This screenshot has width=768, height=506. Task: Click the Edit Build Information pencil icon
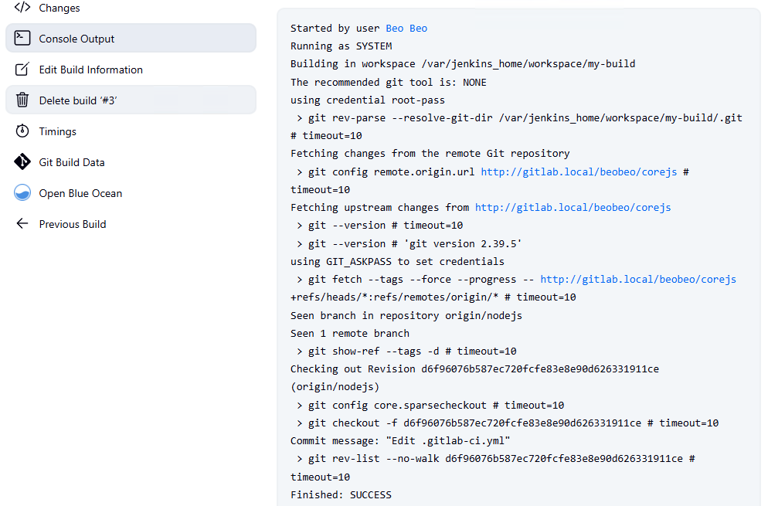22,70
